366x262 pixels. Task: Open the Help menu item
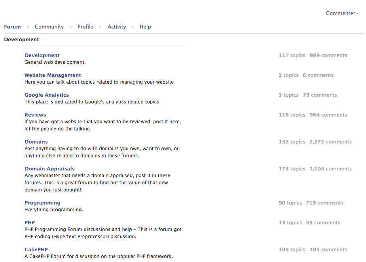(145, 27)
